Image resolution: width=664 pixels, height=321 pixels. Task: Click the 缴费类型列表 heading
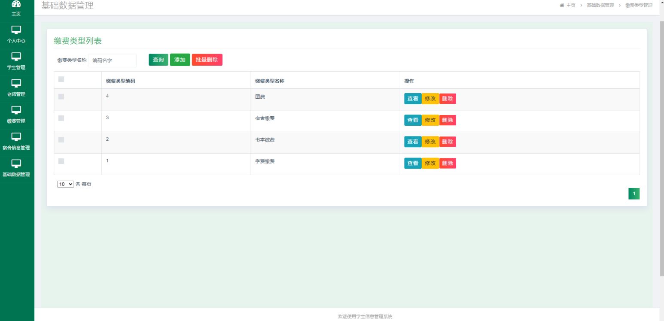[x=78, y=41]
